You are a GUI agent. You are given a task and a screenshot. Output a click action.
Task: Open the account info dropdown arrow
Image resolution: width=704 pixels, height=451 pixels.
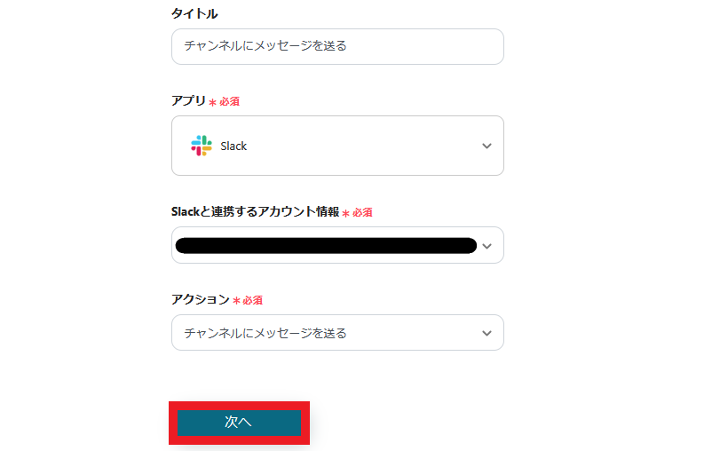[486, 246]
